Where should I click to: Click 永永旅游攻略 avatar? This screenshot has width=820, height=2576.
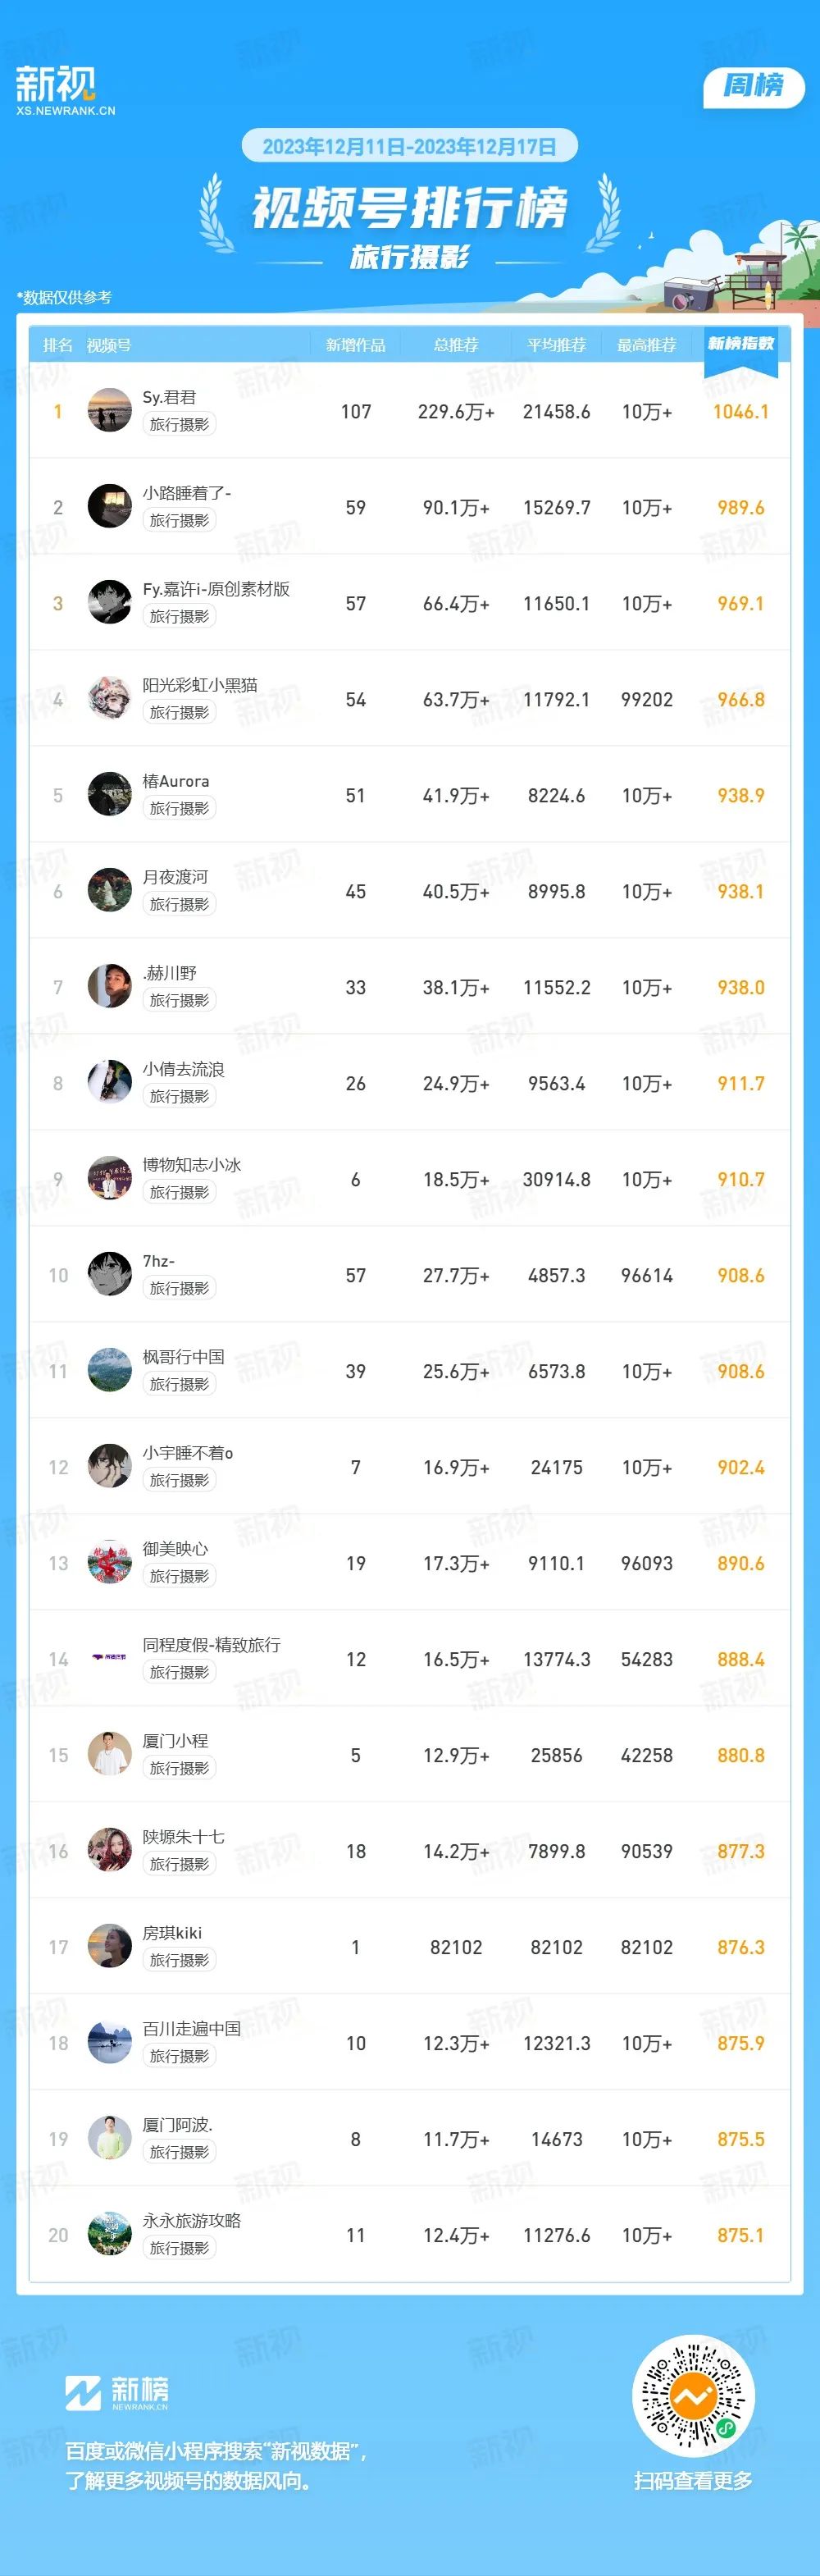(110, 2234)
